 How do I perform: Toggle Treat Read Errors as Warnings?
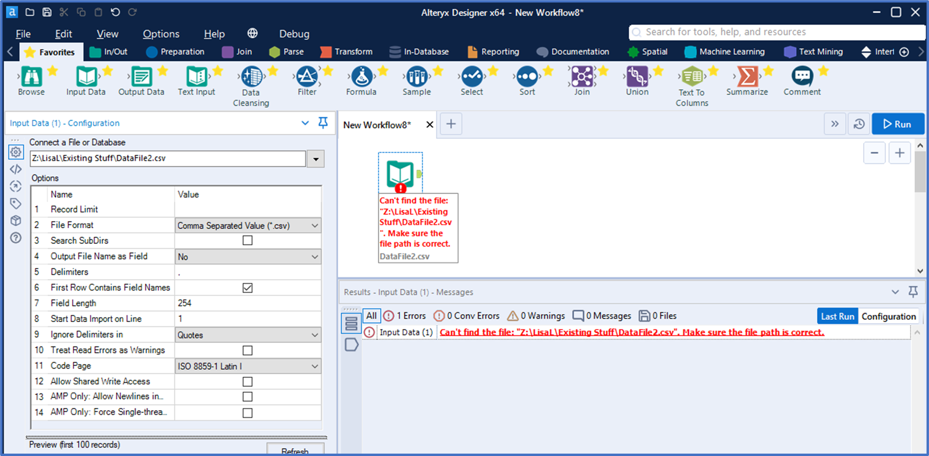click(247, 351)
